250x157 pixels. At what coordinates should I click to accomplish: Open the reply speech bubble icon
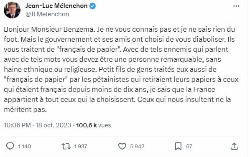[10, 146]
